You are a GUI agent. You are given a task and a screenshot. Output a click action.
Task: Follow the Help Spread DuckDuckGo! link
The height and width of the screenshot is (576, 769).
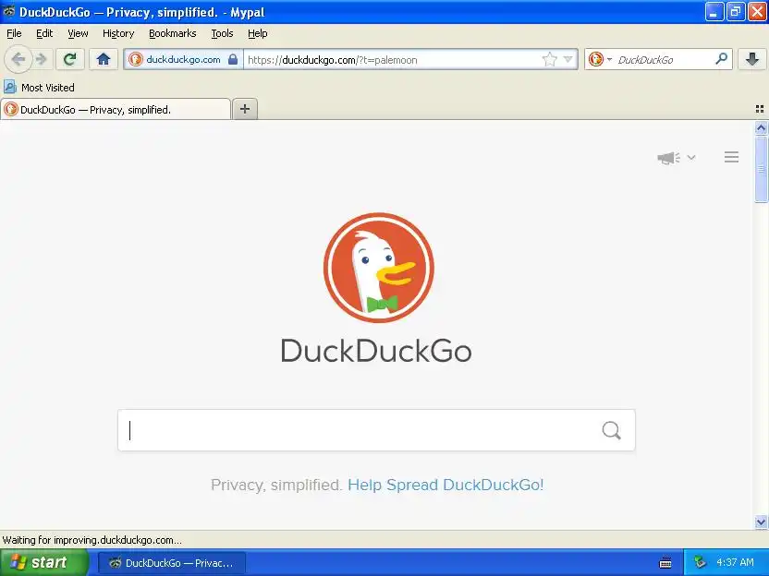[446, 485]
